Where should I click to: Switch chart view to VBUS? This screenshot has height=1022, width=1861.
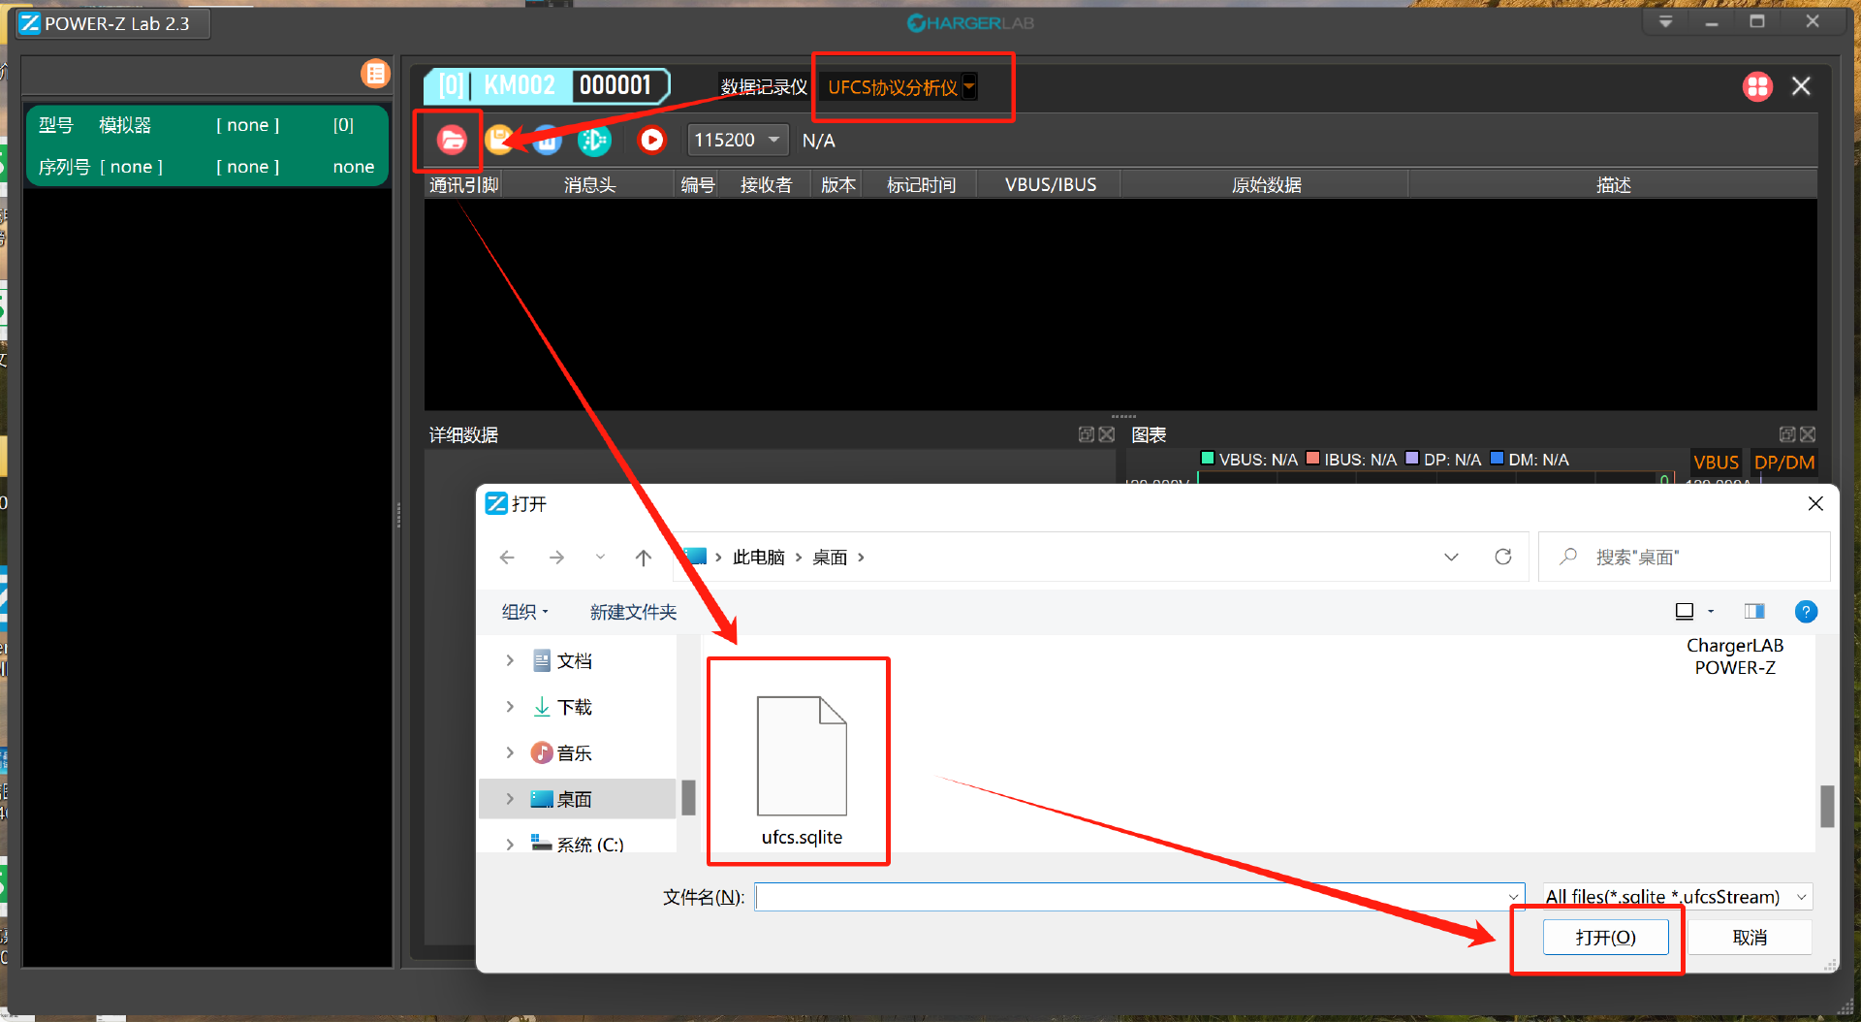point(1715,463)
